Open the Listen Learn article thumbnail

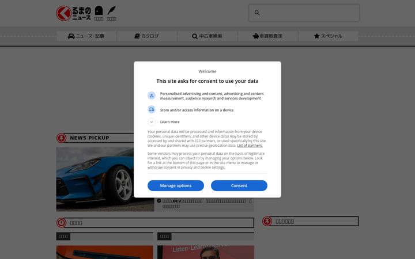(x=206, y=253)
